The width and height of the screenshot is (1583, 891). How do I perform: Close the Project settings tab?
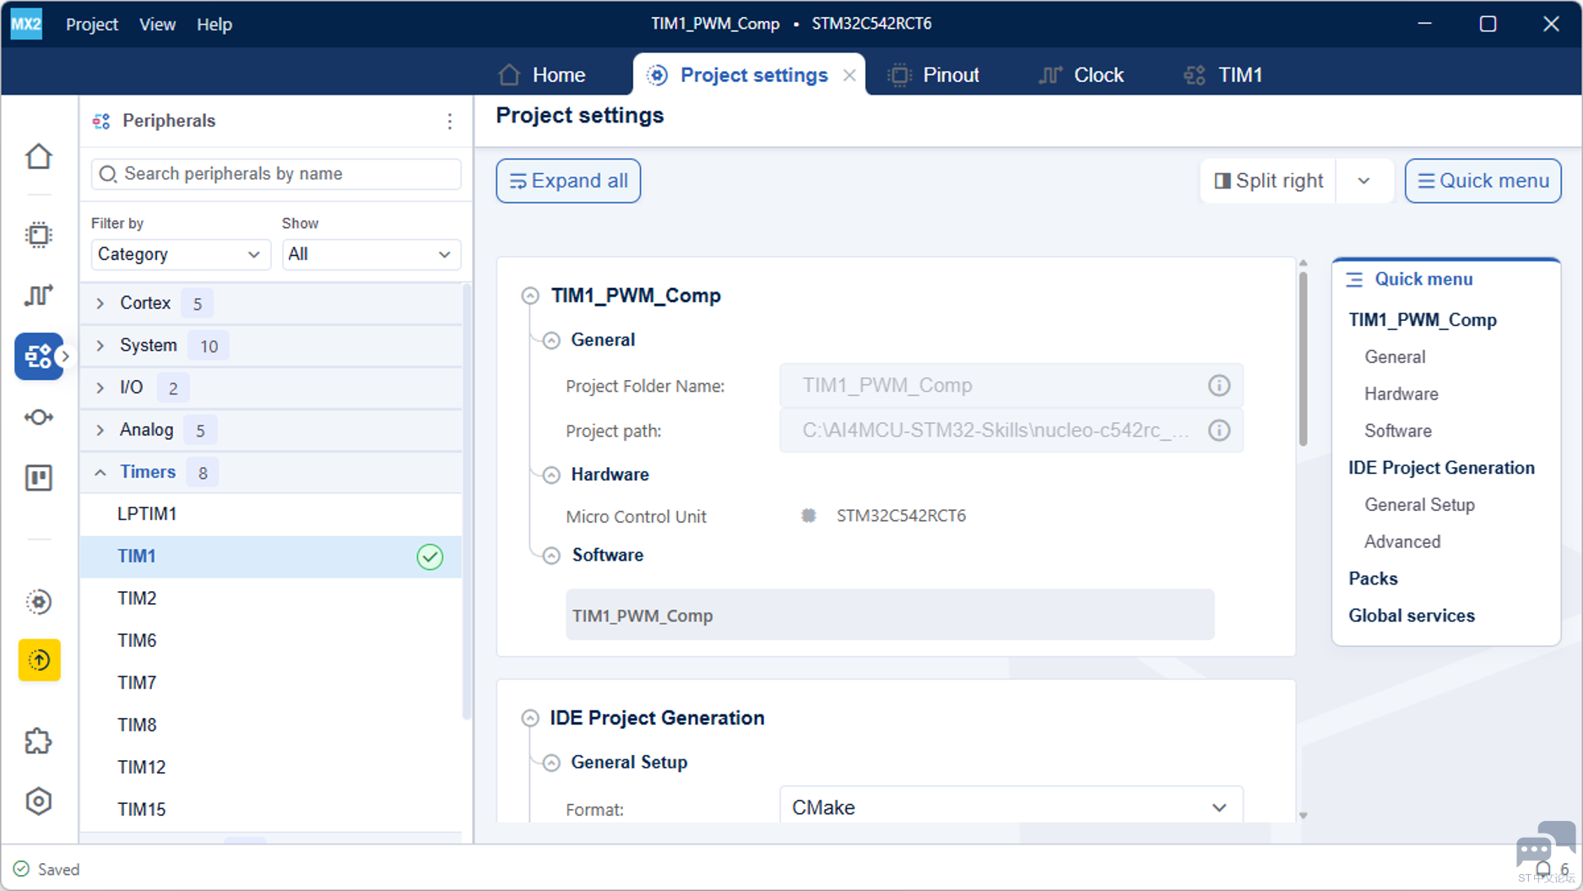click(849, 75)
